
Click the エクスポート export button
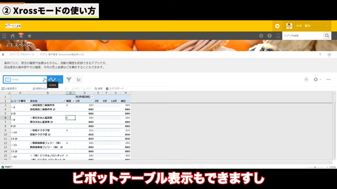[115, 89]
